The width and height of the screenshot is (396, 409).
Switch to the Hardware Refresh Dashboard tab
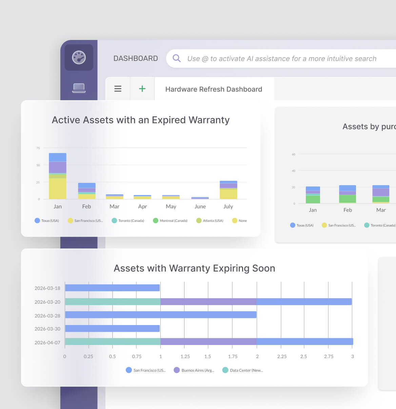coord(214,89)
